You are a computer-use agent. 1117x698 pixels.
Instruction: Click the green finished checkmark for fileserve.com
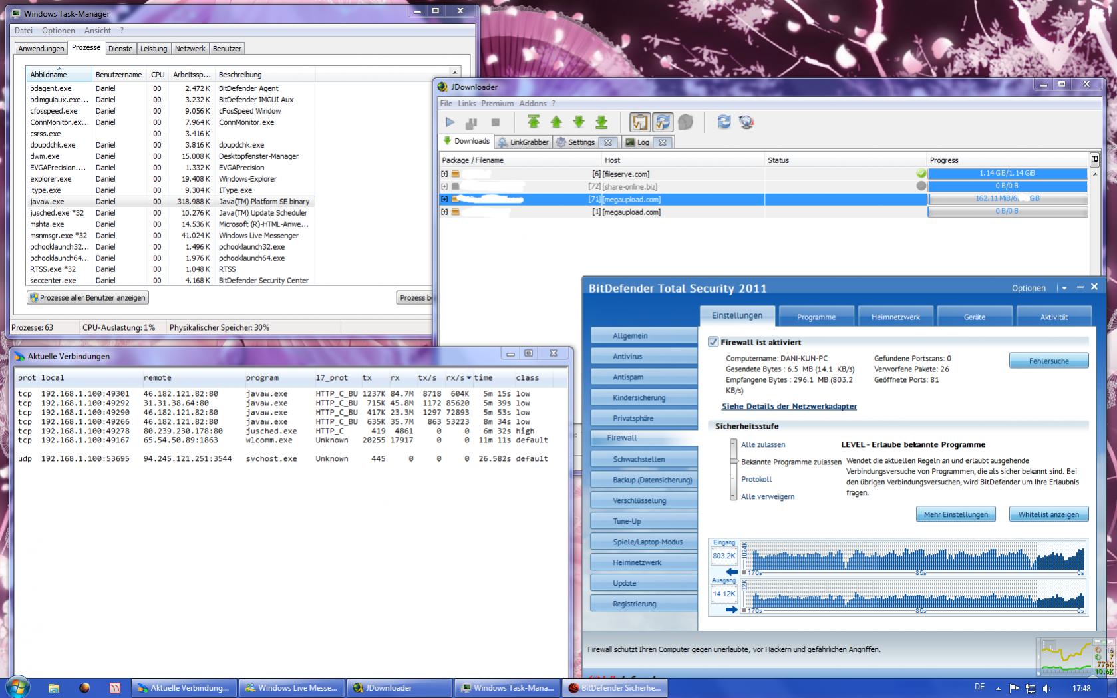pos(921,174)
